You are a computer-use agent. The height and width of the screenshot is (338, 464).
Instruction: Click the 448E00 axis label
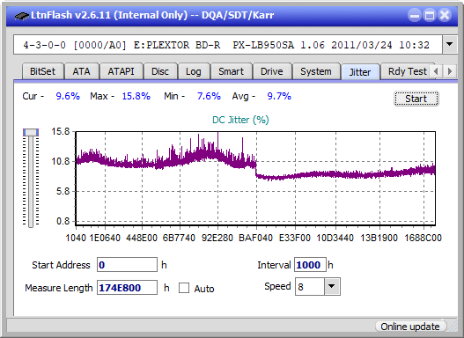[142, 238]
